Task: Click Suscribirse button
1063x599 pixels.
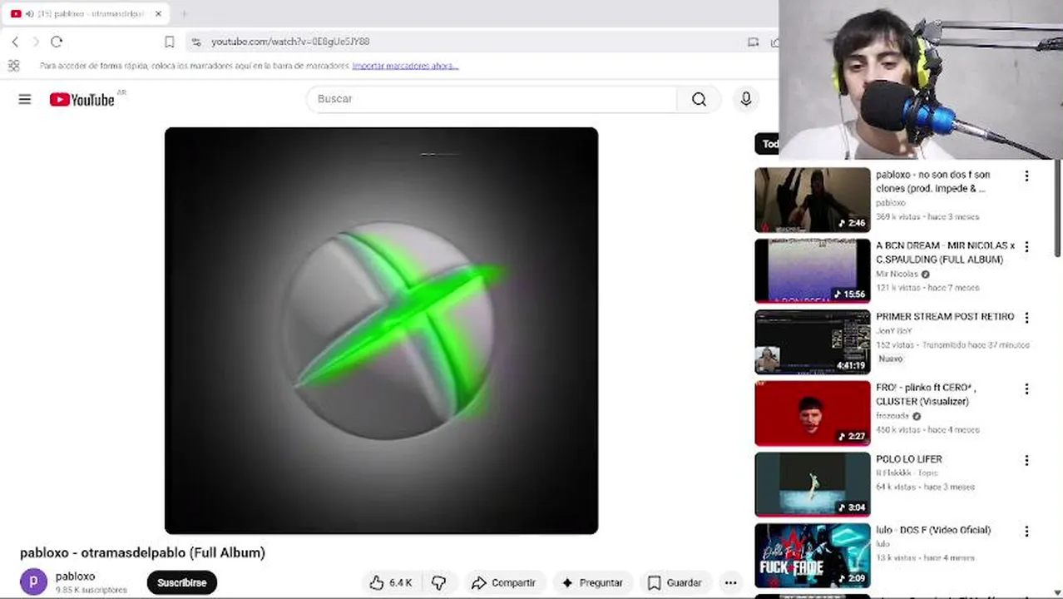Action: [x=181, y=582]
